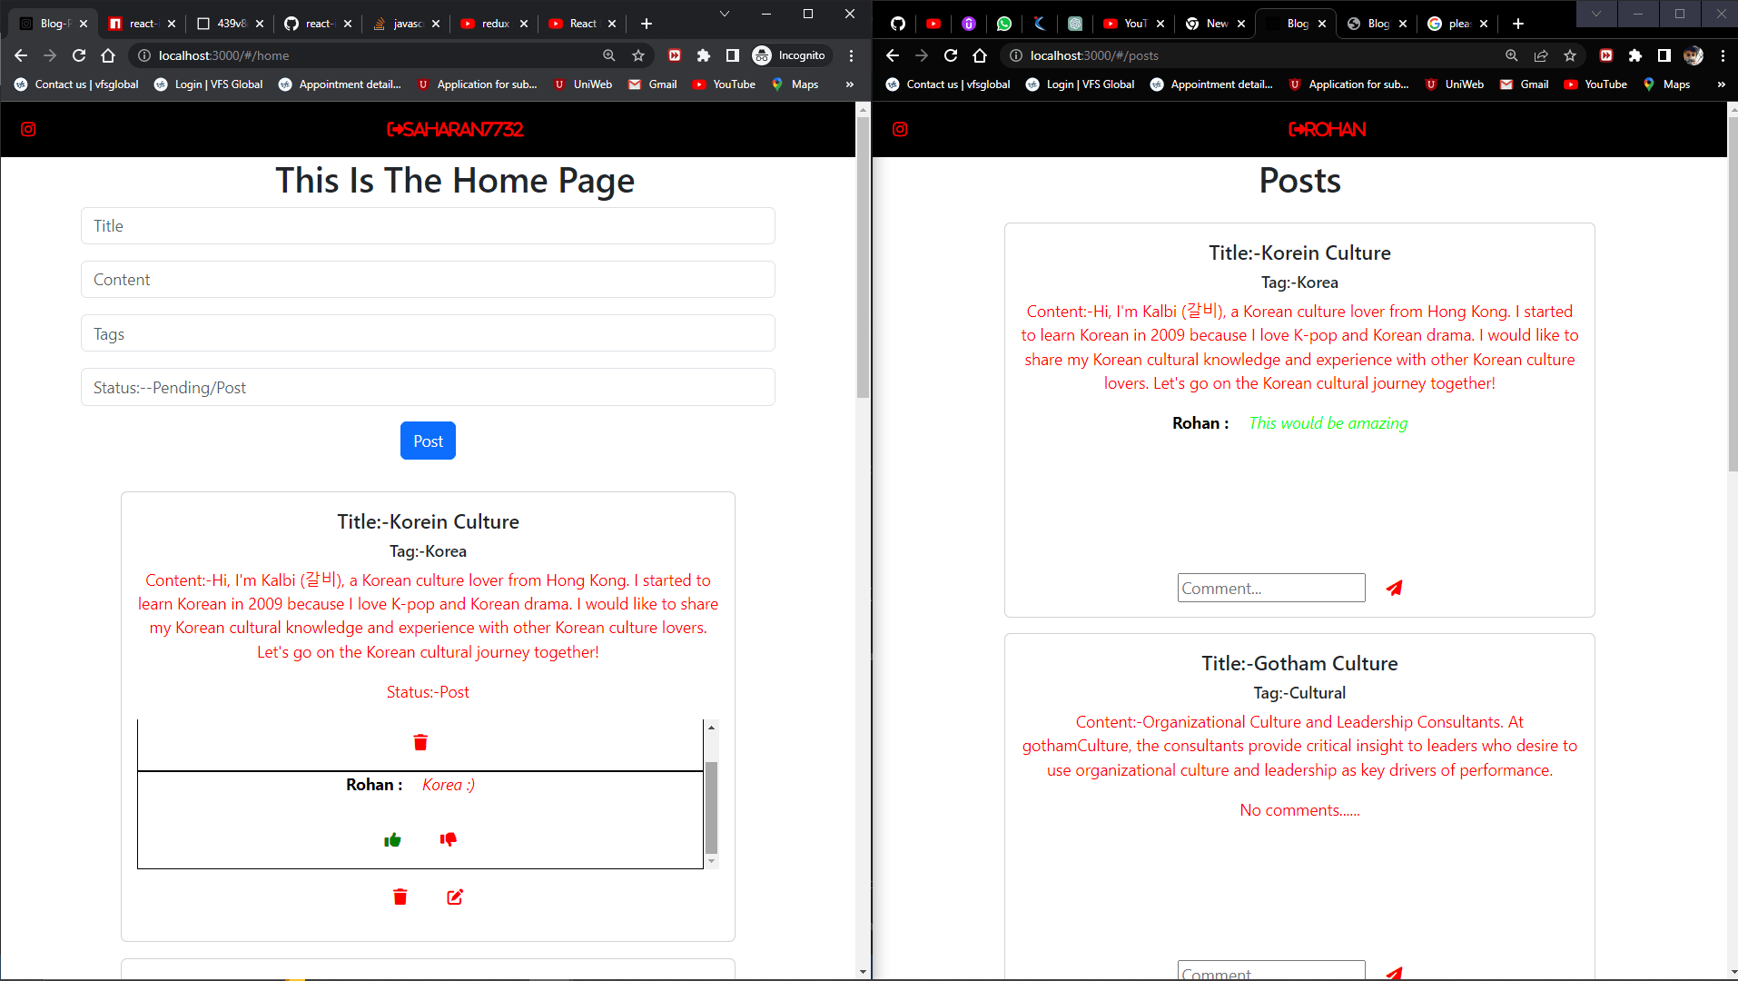Expand hidden bookmarks in left browser
Image resolution: width=1738 pixels, height=981 pixels.
coord(850,84)
